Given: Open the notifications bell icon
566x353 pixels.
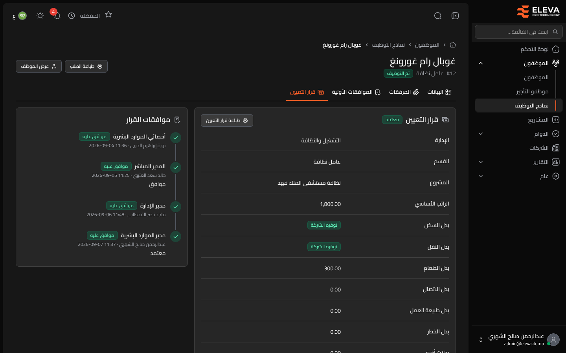Looking at the screenshot, I should [x=57, y=16].
